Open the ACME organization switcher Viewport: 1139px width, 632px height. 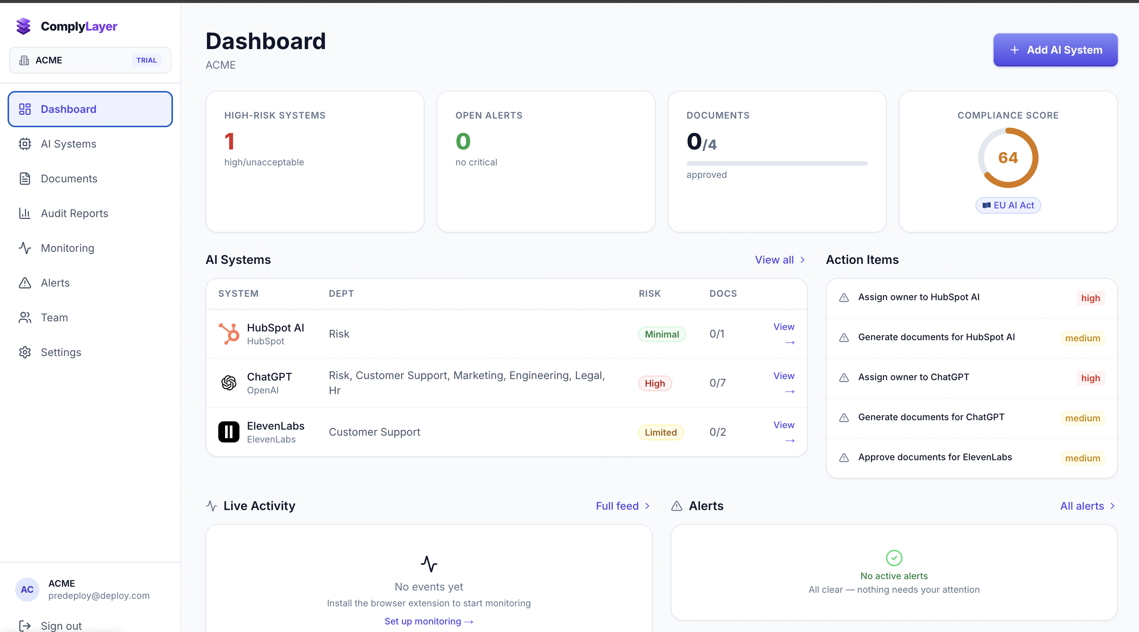(90, 60)
